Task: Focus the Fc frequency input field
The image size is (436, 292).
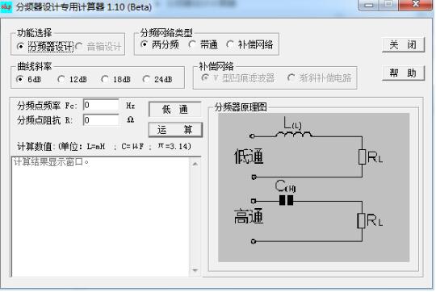Action: (101, 105)
